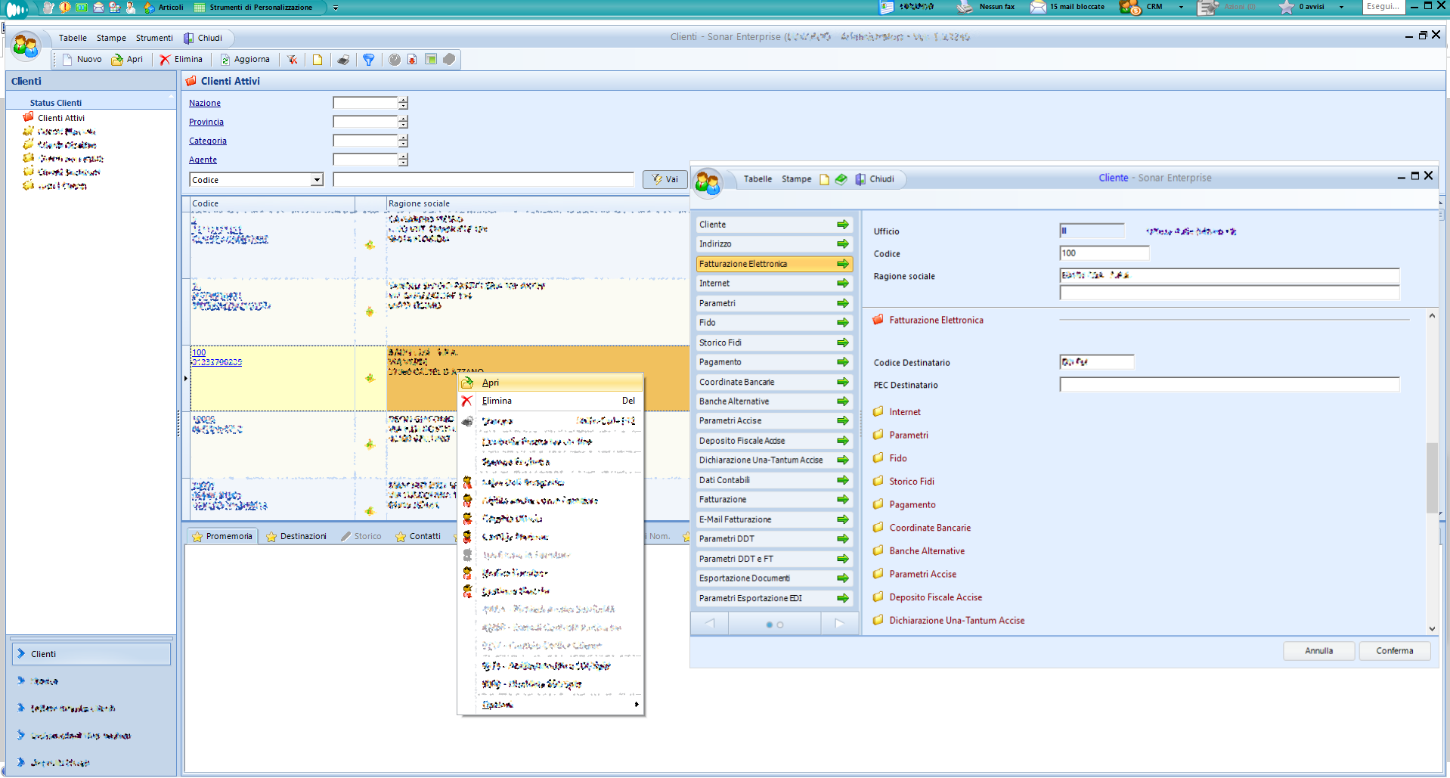Choose Apri from the context menu
The image size is (1450, 778).
click(x=491, y=383)
